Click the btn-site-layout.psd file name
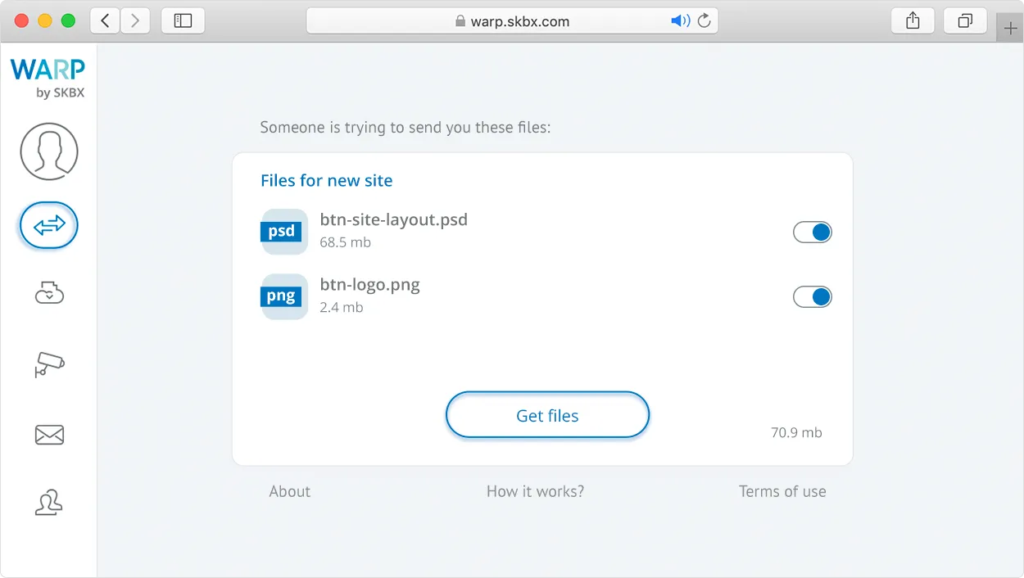 394,220
